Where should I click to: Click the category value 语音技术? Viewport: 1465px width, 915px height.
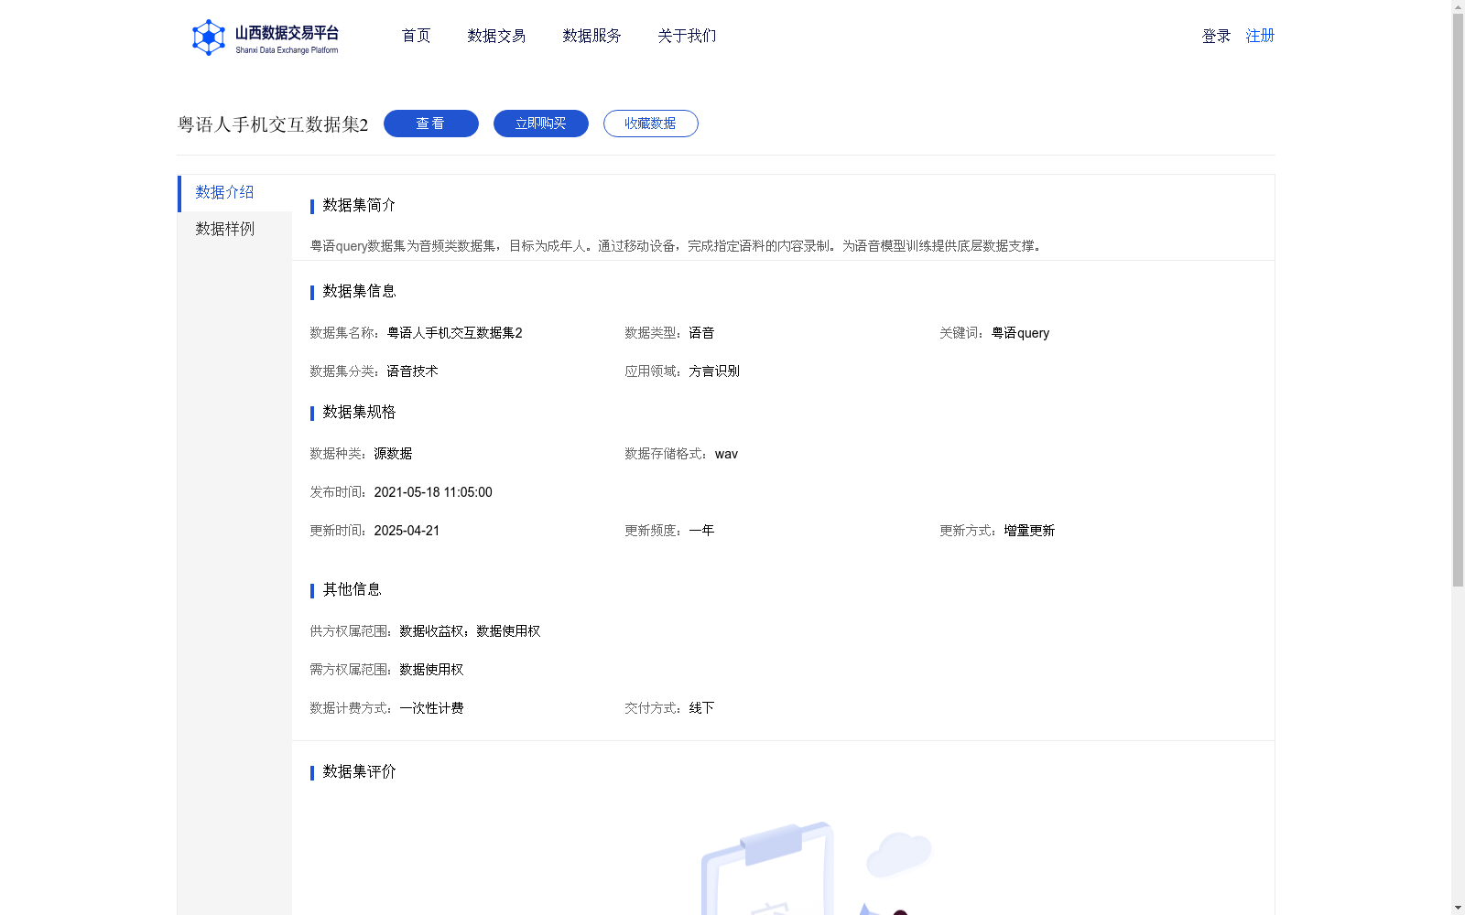[x=412, y=371]
